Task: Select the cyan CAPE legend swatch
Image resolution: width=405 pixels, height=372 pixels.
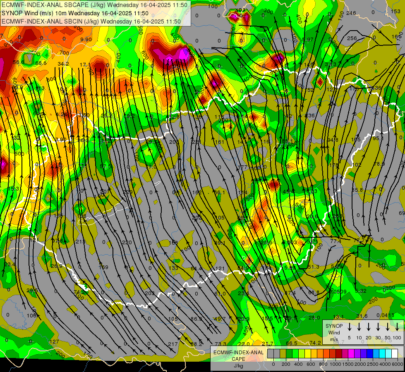Action: (x=382, y=353)
